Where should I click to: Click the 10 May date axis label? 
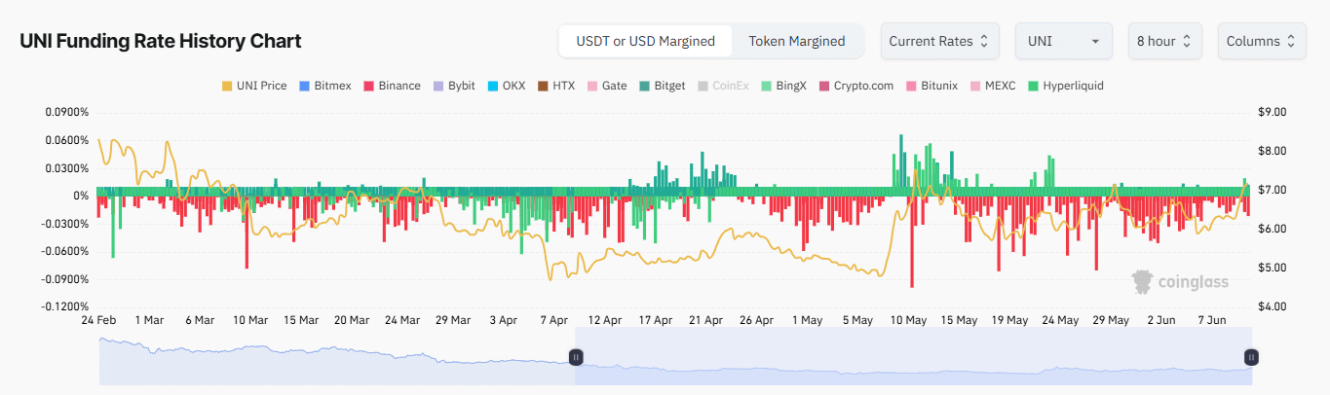tap(909, 319)
